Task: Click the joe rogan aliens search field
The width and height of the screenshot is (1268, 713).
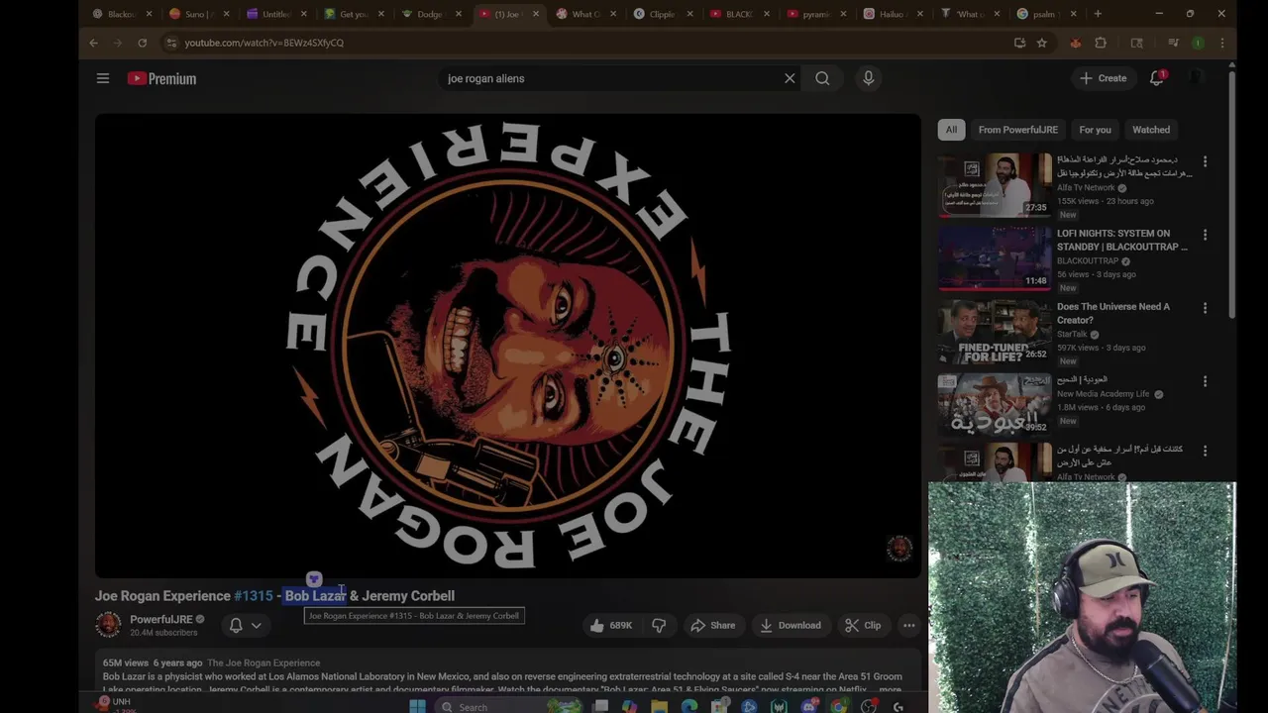Action: [609, 78]
